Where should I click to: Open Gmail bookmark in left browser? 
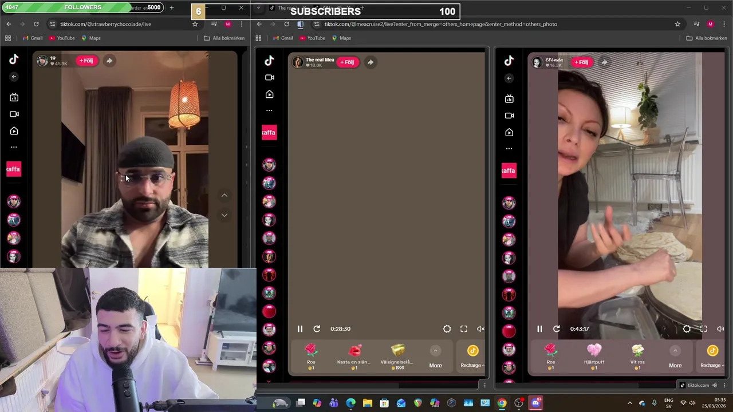[x=32, y=38]
